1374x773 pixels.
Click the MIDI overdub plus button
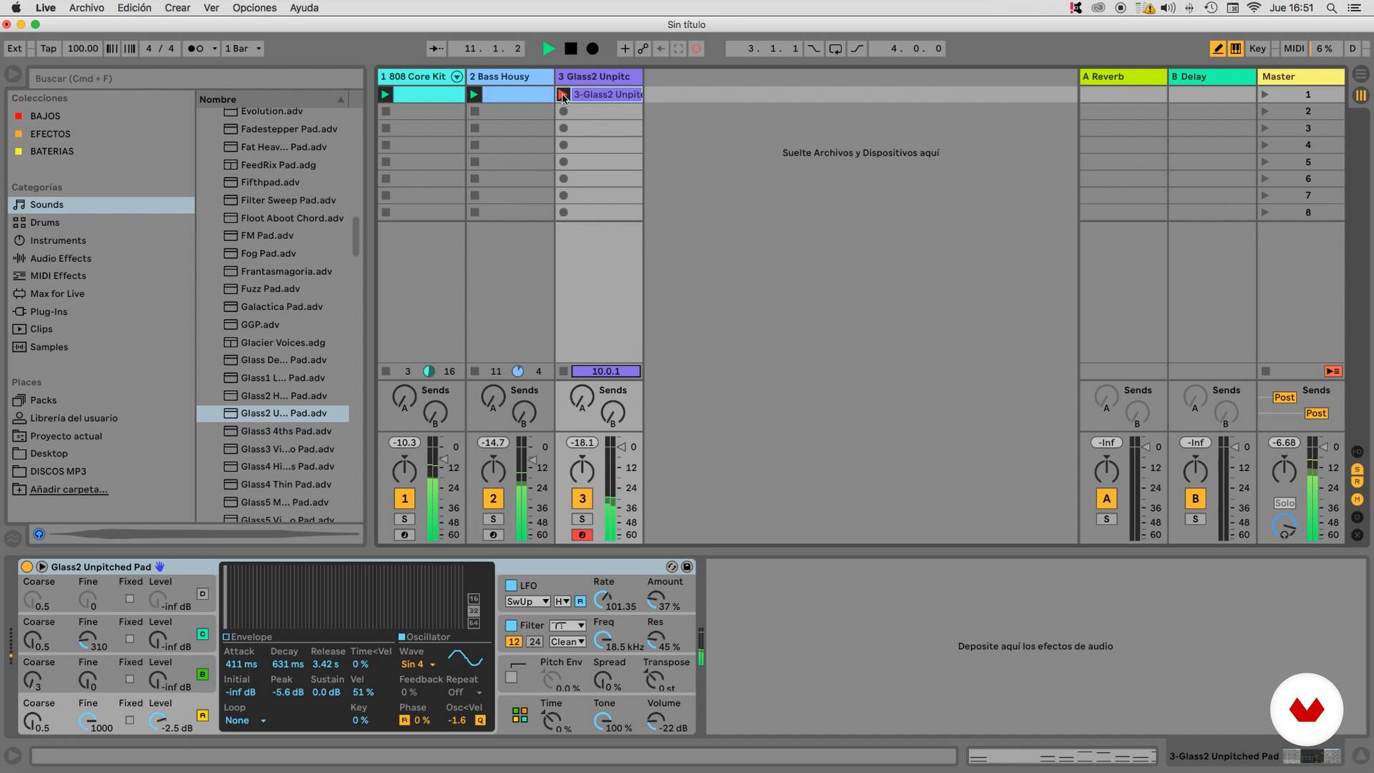(x=625, y=49)
